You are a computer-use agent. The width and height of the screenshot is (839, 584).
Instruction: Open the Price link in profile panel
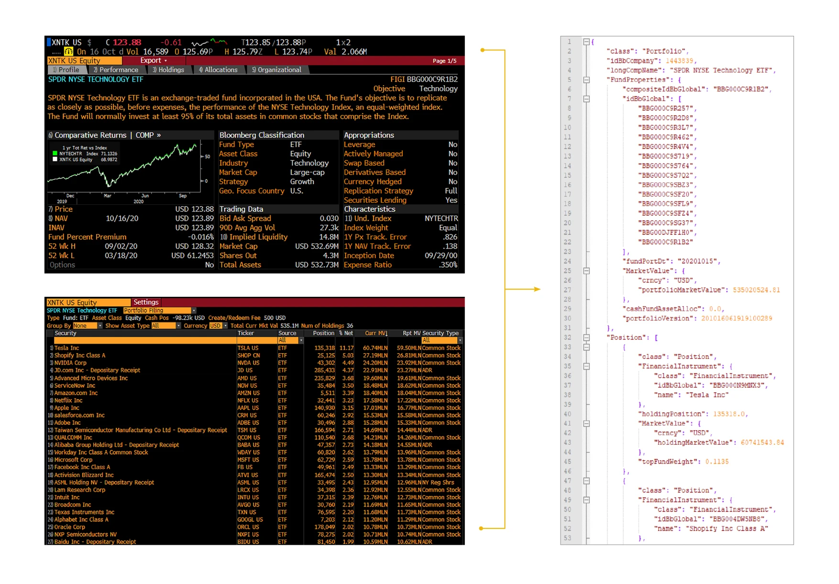pyautogui.click(x=60, y=209)
